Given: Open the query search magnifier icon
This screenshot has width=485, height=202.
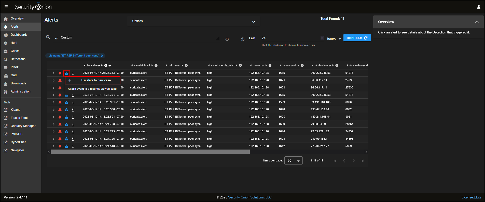Looking at the screenshot, I should (x=48, y=37).
